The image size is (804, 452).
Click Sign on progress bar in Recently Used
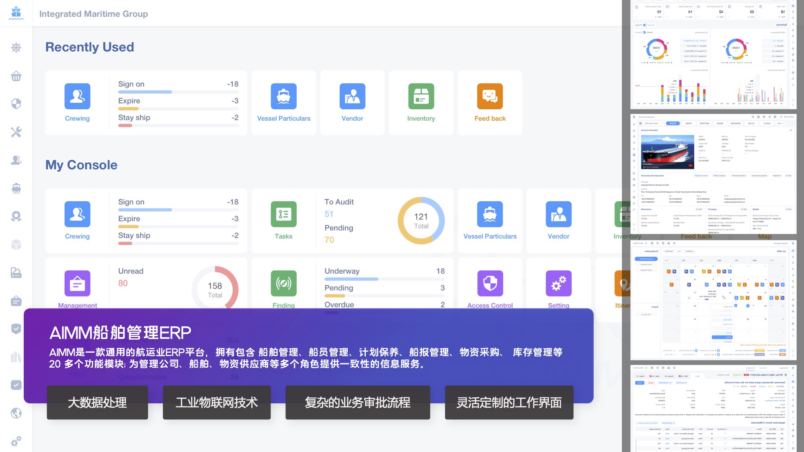click(178, 92)
